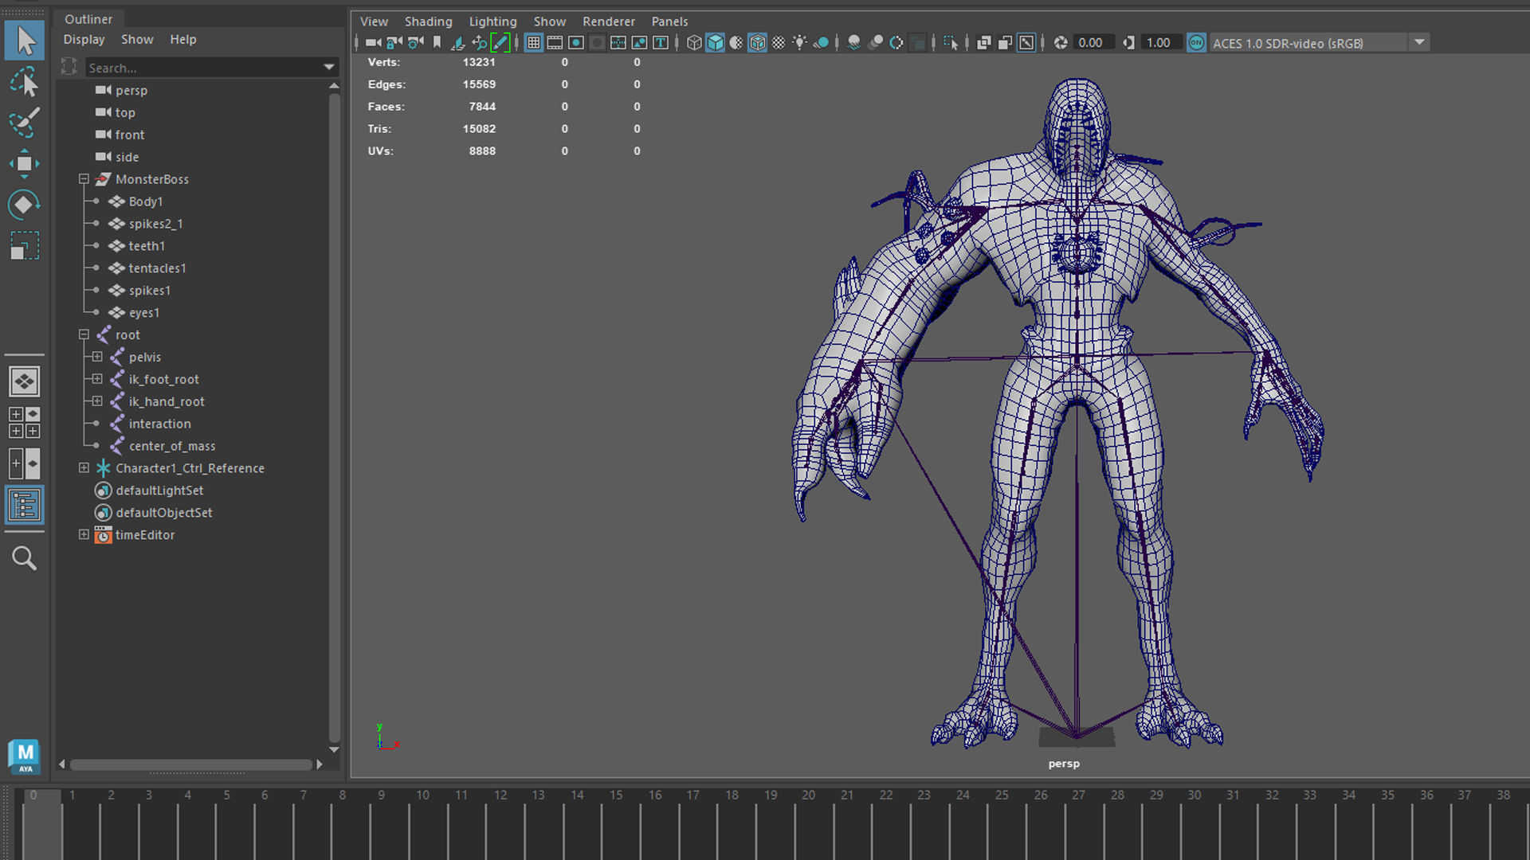Open search magnifier in the left toolbox
Viewport: 1530px width, 860px height.
(x=25, y=558)
